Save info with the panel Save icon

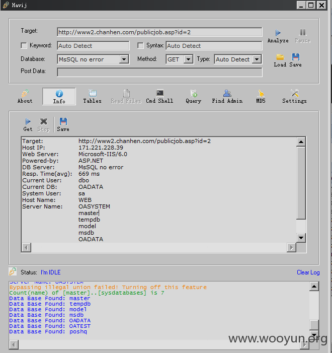point(63,121)
